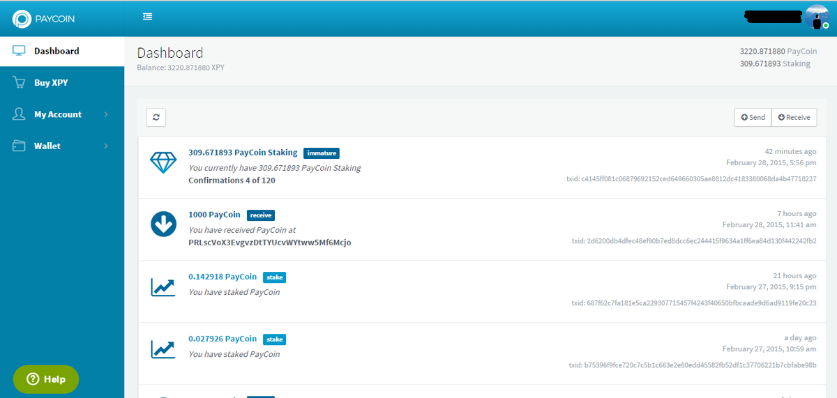
Task: Open the My Account menu
Action: point(62,114)
